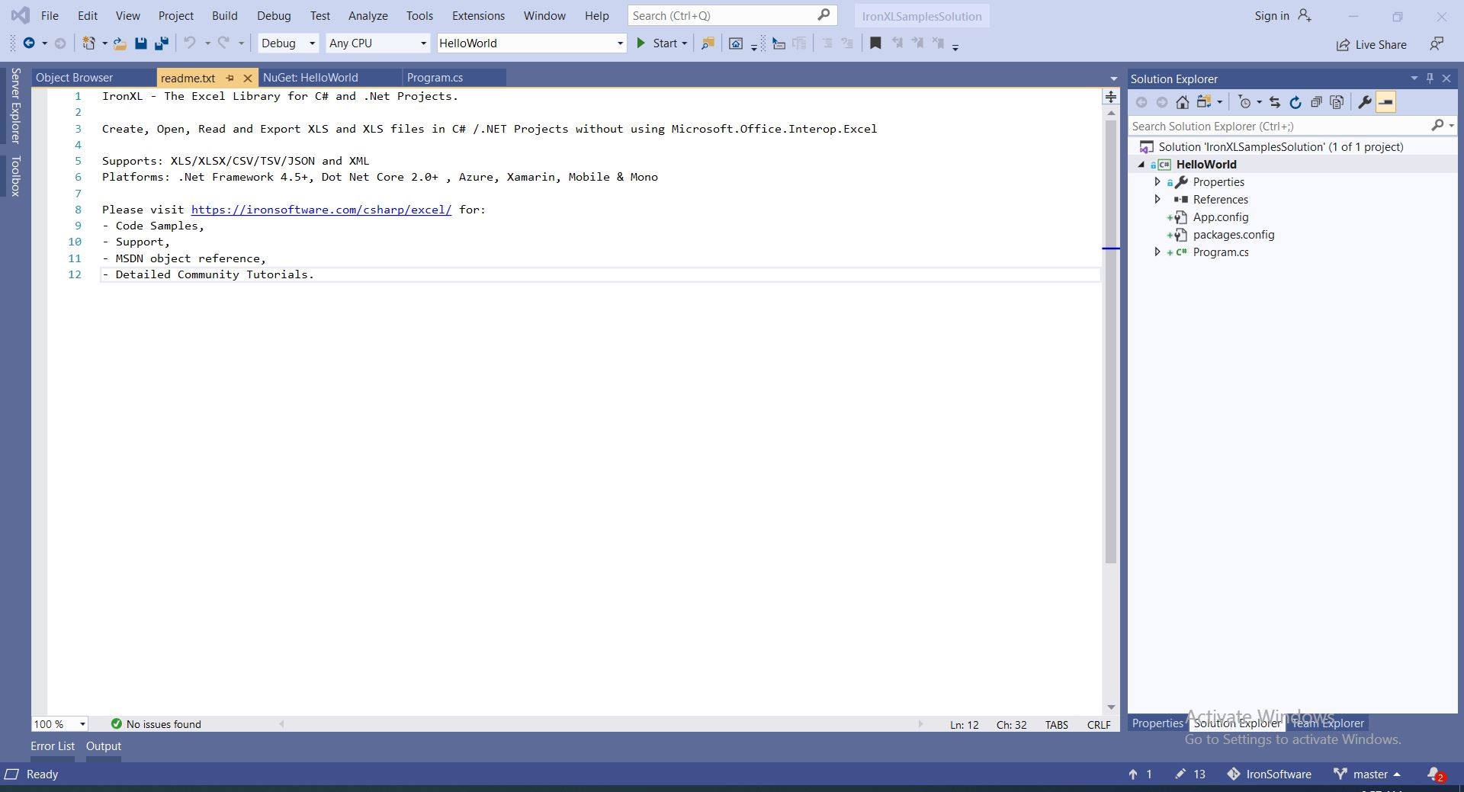Open the document tab list dropdown
This screenshot has width=1464, height=792.
coord(1113,79)
